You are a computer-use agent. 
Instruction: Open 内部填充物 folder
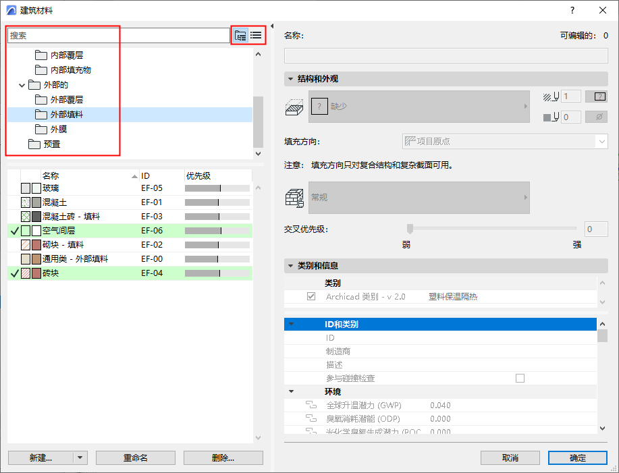point(63,69)
